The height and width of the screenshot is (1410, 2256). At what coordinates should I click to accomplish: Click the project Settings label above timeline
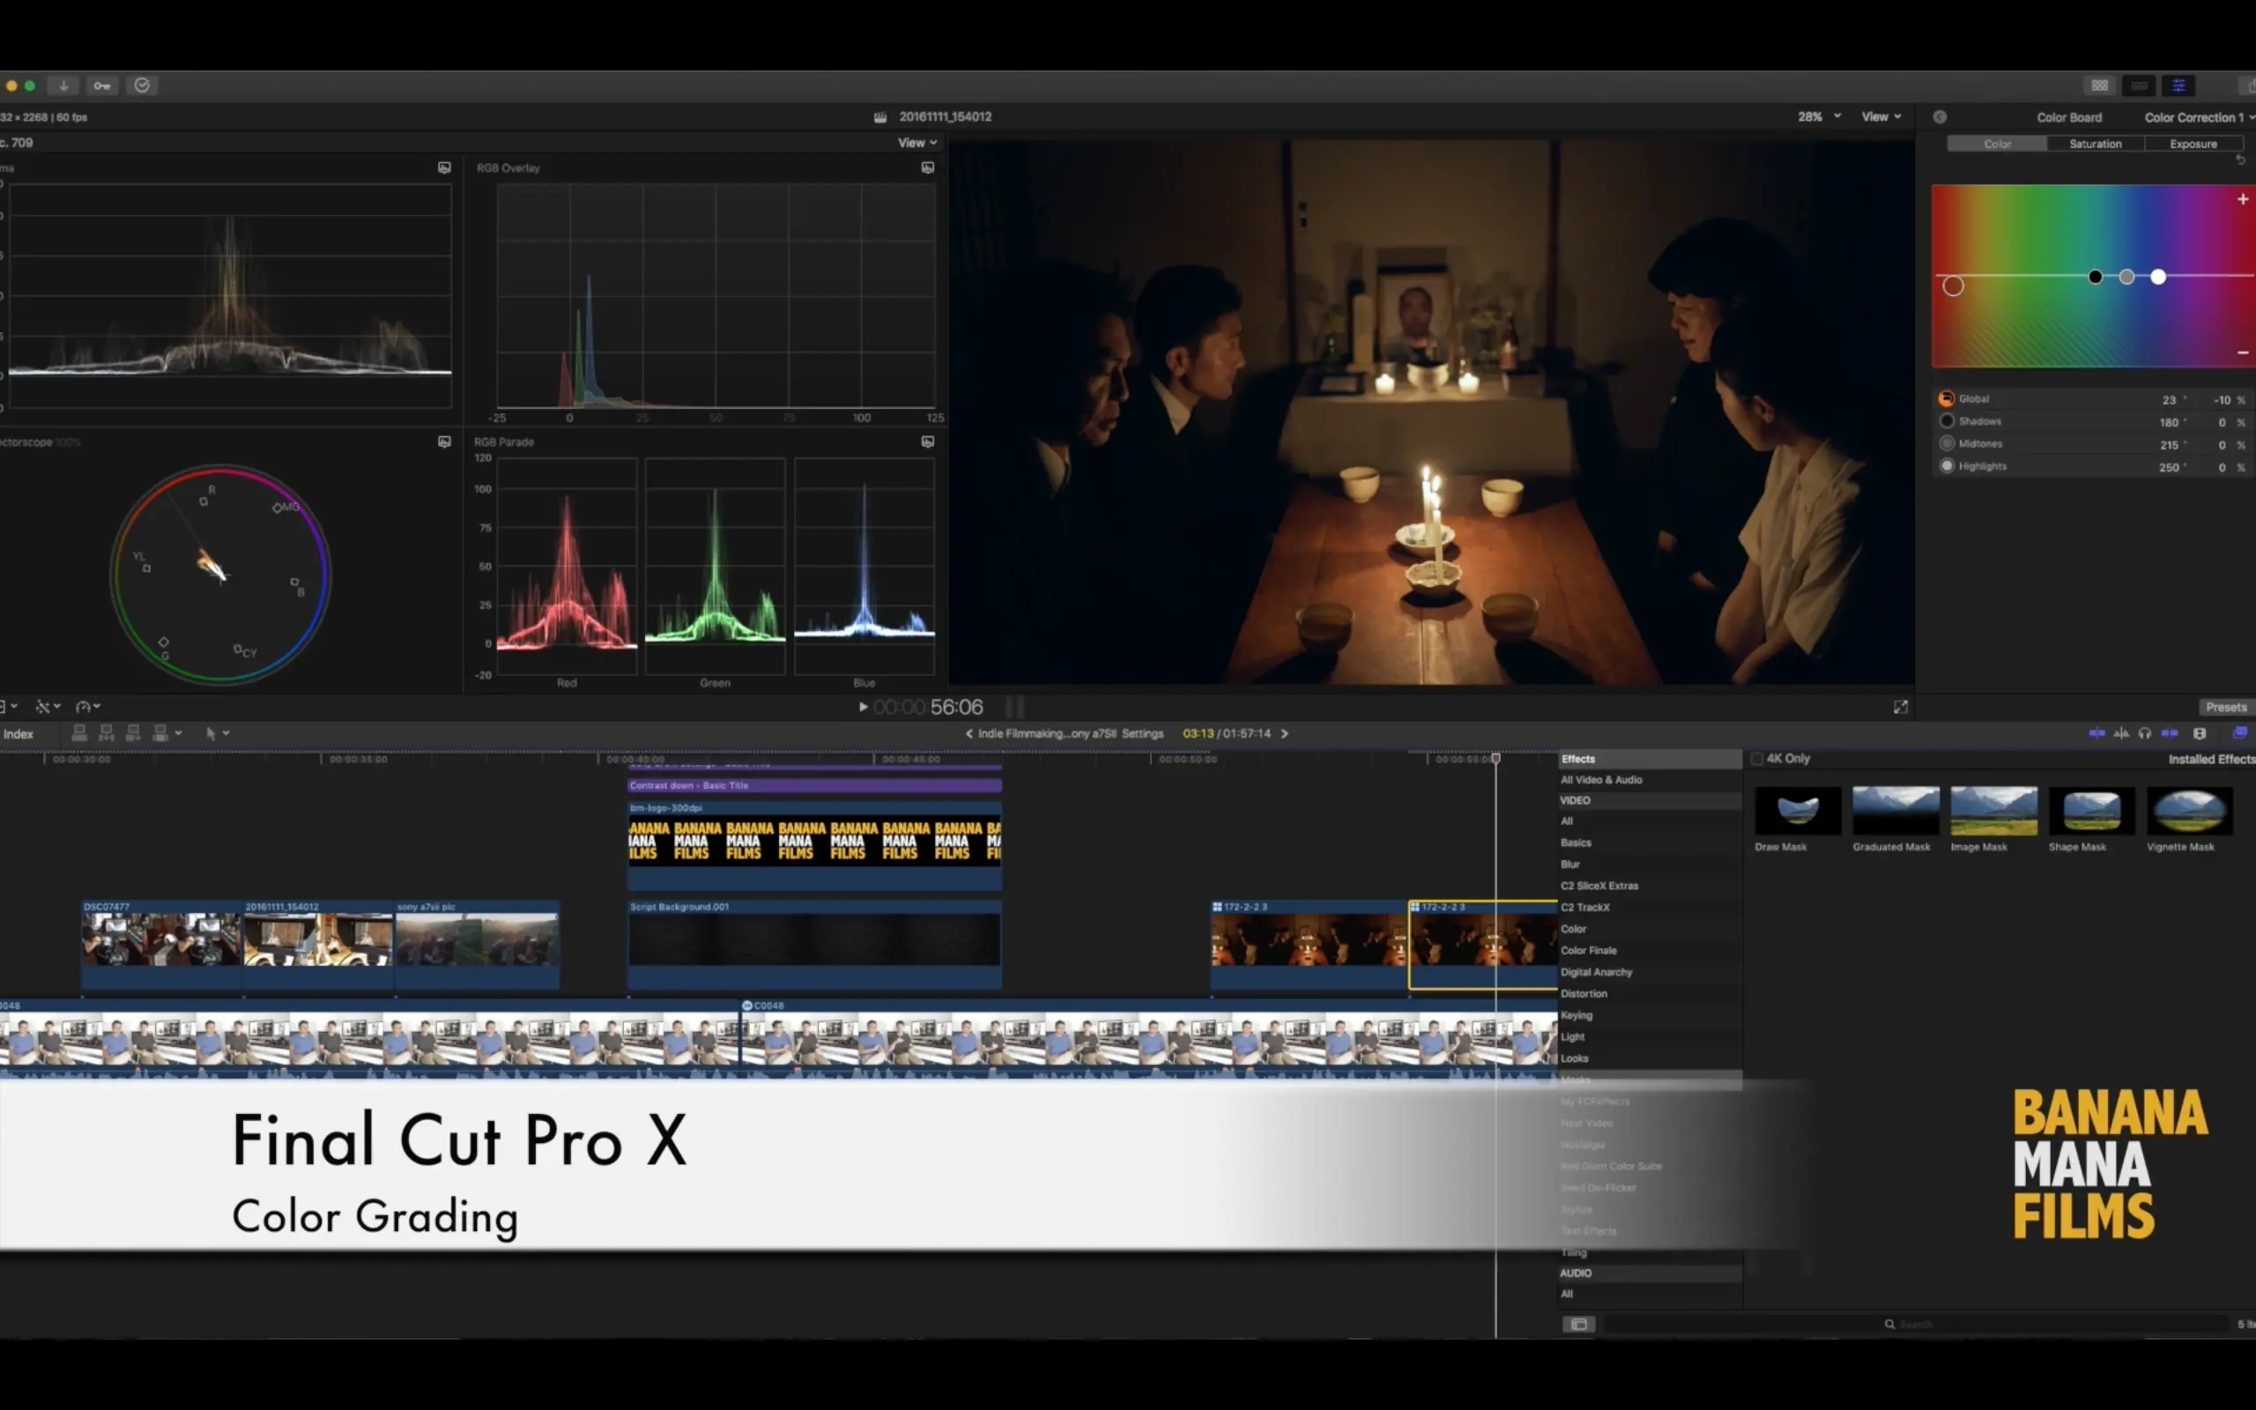1142,734
